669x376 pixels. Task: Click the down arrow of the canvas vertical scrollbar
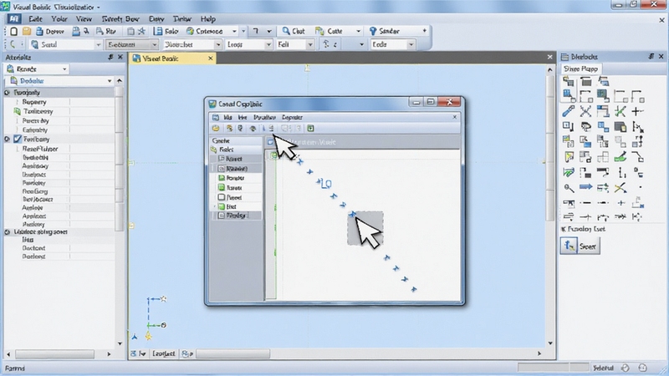coord(550,343)
